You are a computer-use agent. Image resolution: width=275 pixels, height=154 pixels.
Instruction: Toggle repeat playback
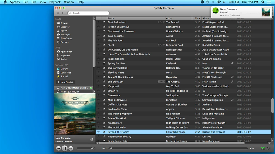(x=268, y=149)
